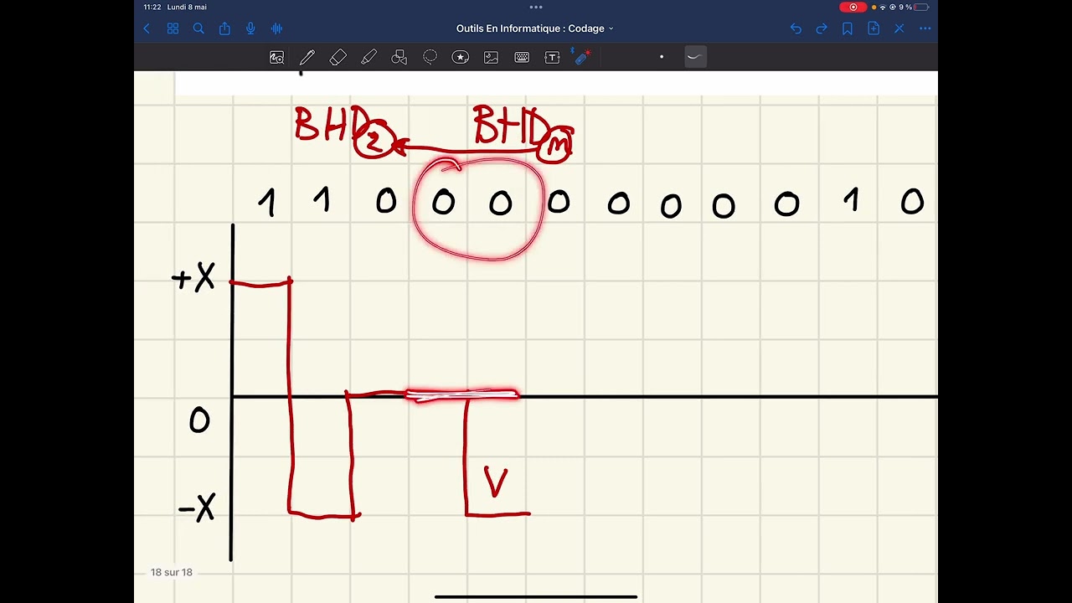The image size is (1072, 603).
Task: Select the small dot pointer size
Action: 662,57
